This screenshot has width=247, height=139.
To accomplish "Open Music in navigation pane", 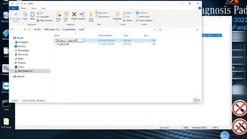I will (x=21, y=59).
